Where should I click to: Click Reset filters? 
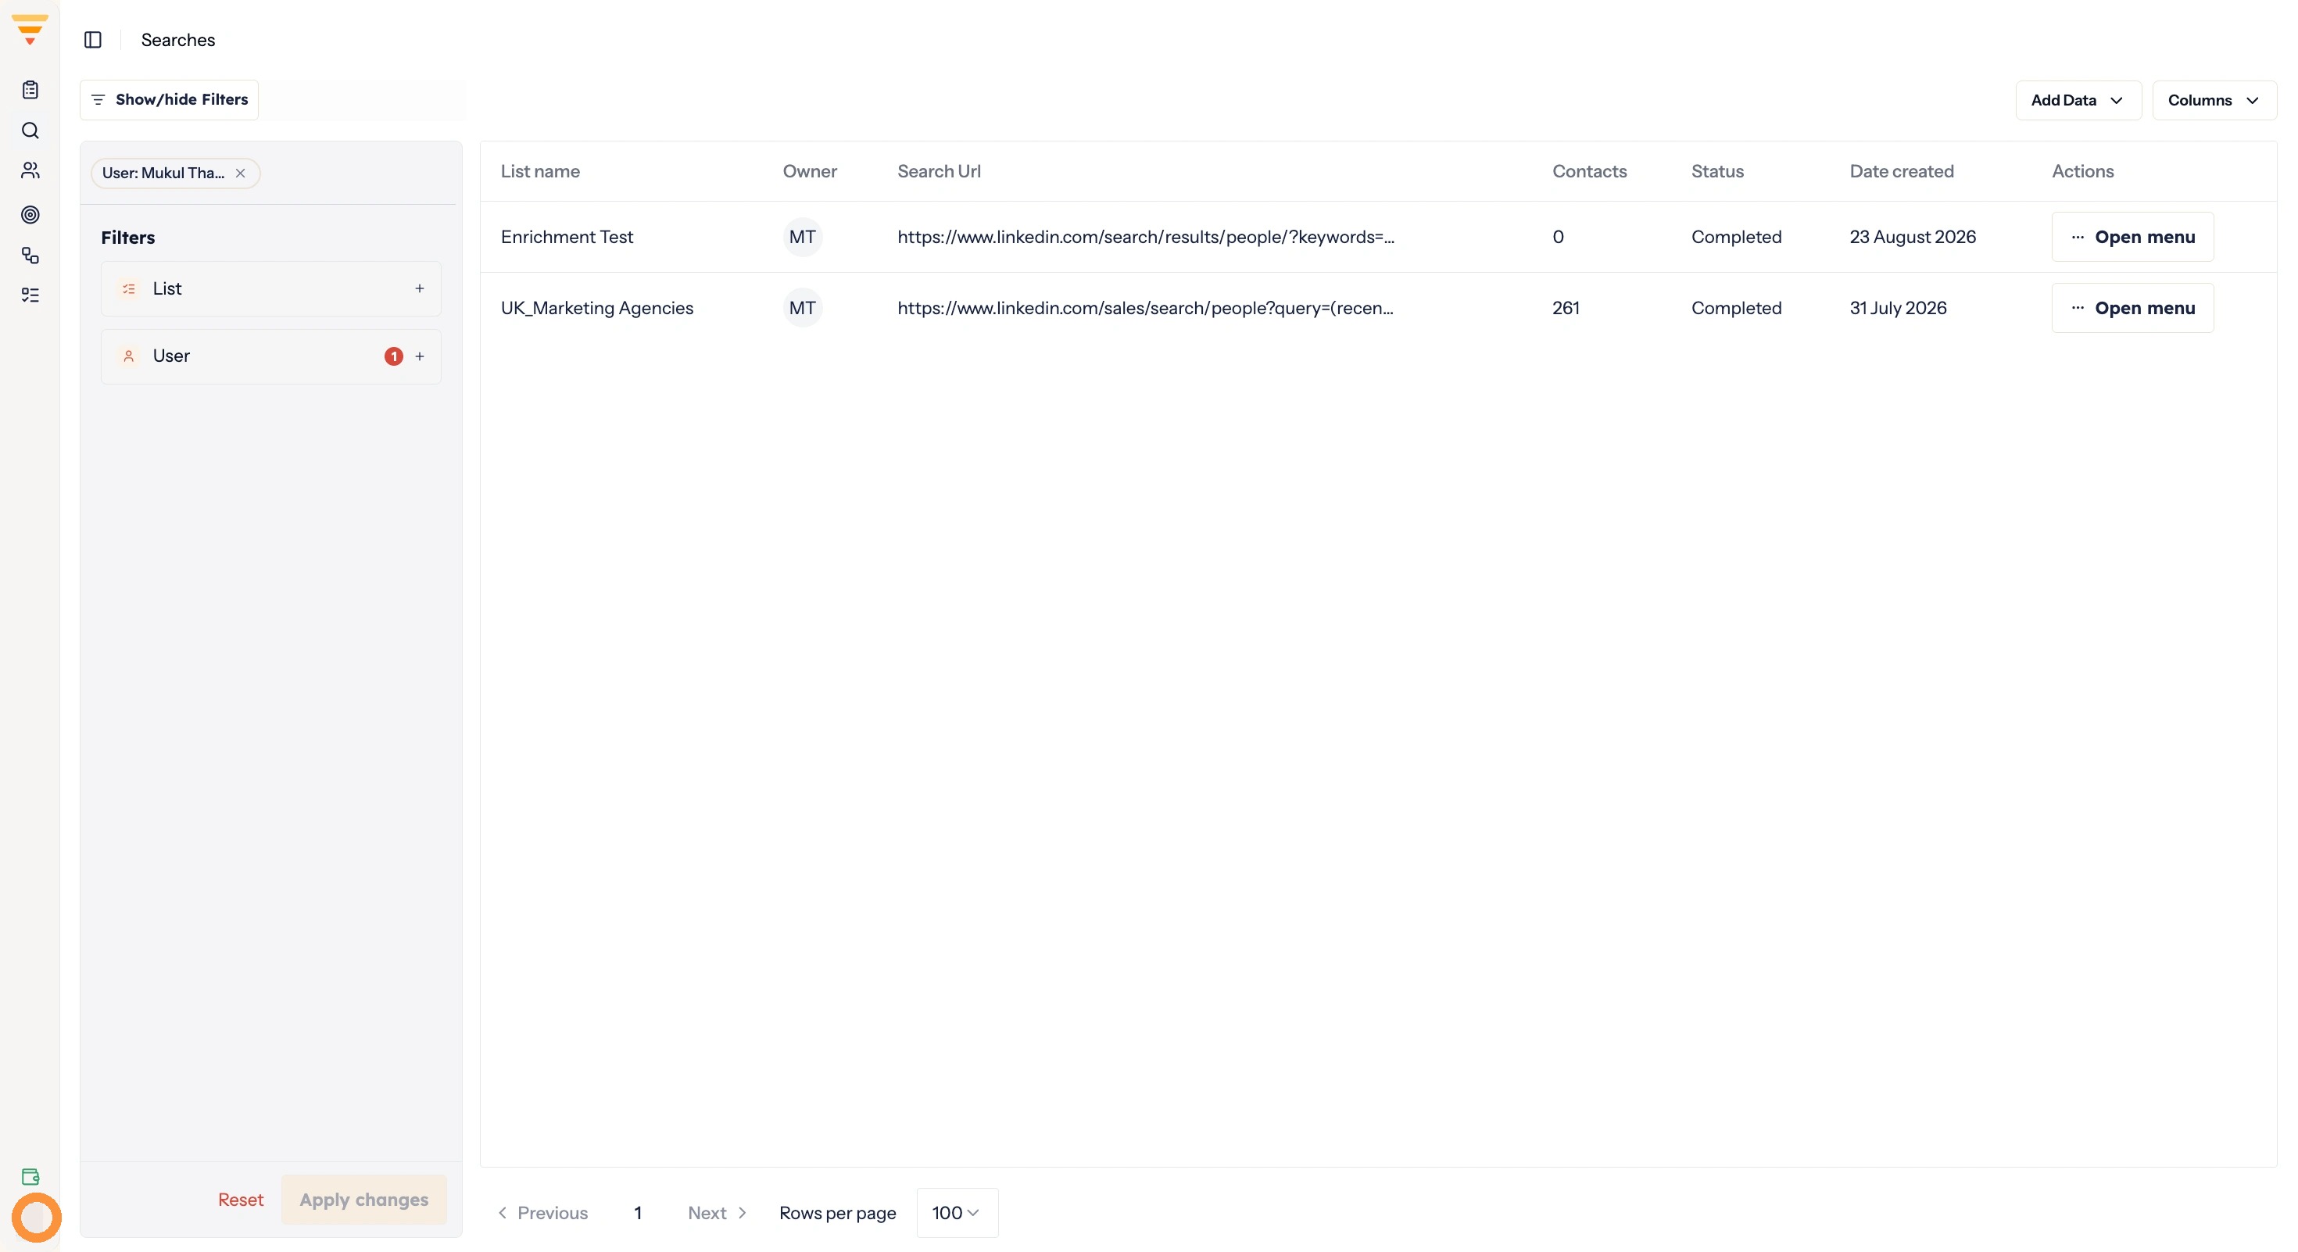point(241,1200)
